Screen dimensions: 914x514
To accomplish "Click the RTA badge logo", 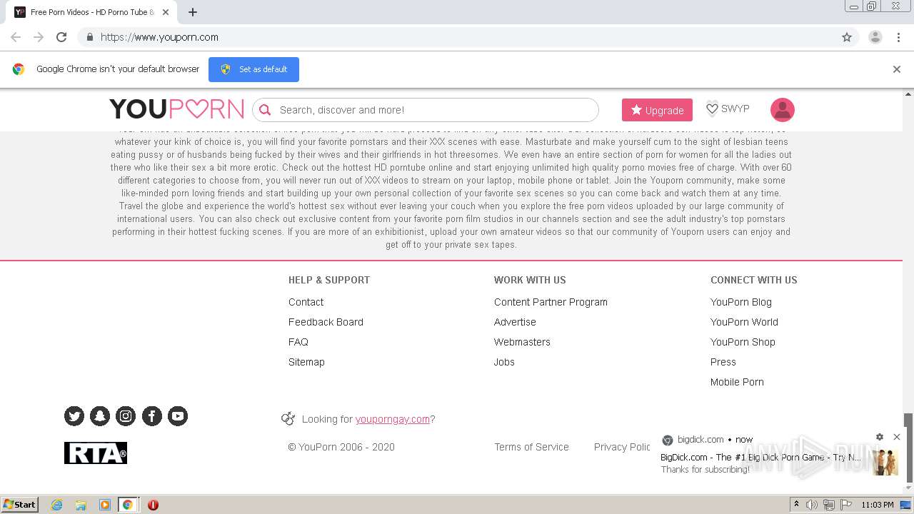I will point(96,453).
